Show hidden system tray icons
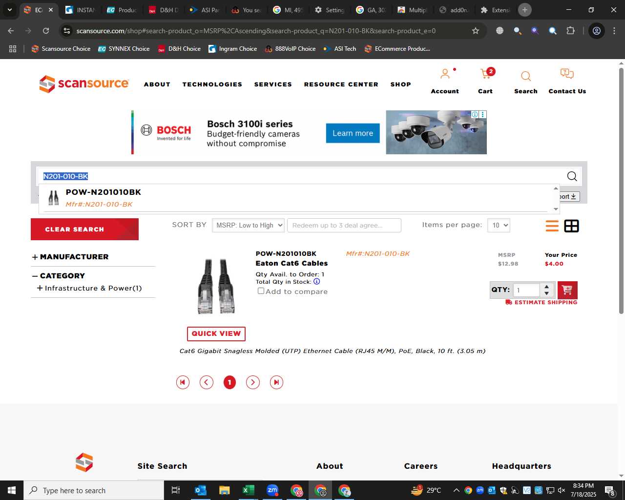The height and width of the screenshot is (500, 625). [x=456, y=490]
